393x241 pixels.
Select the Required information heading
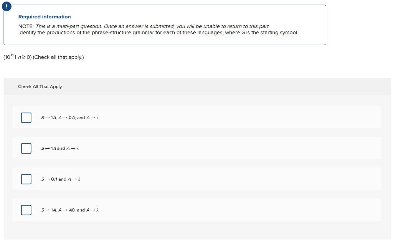45,16
